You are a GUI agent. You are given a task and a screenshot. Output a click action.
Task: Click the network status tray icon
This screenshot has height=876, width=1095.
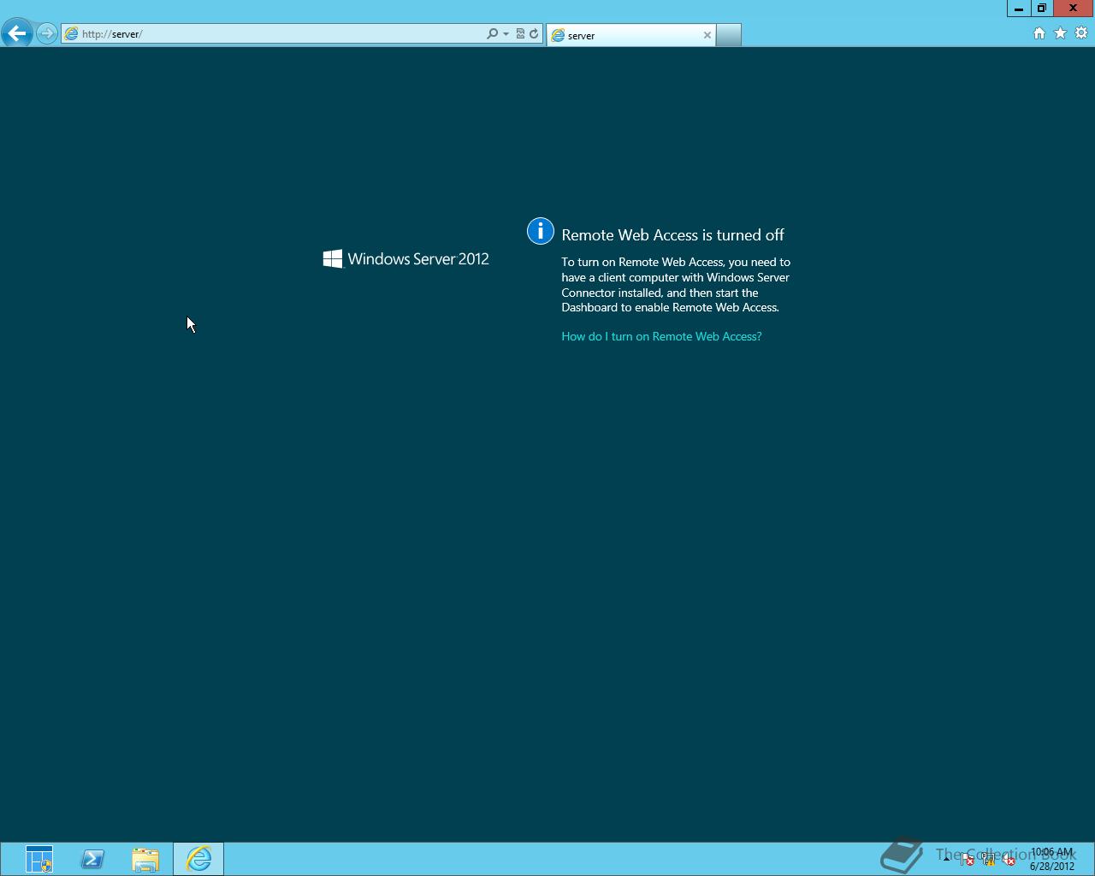coord(988,860)
